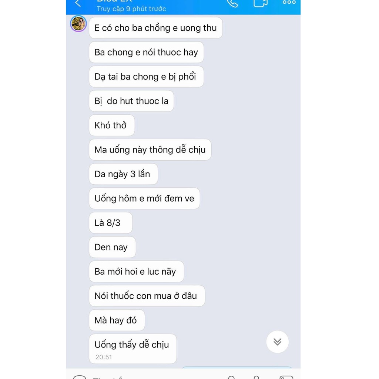Tap last message "Uống thấy dễ chịu" at 20:51
Viewport: 379px width, 379px height.
(x=133, y=349)
